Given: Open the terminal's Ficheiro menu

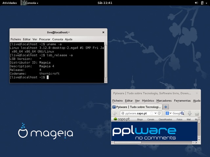Looking at the screenshot, I should coord(16,39).
